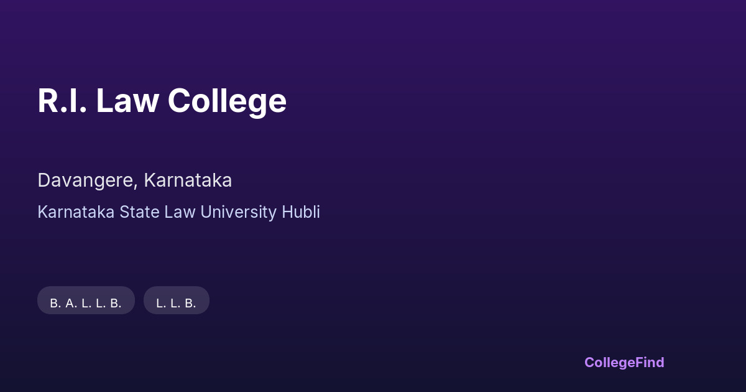Click "A." inside the B. A. L. L. B. chip

pos(71,303)
